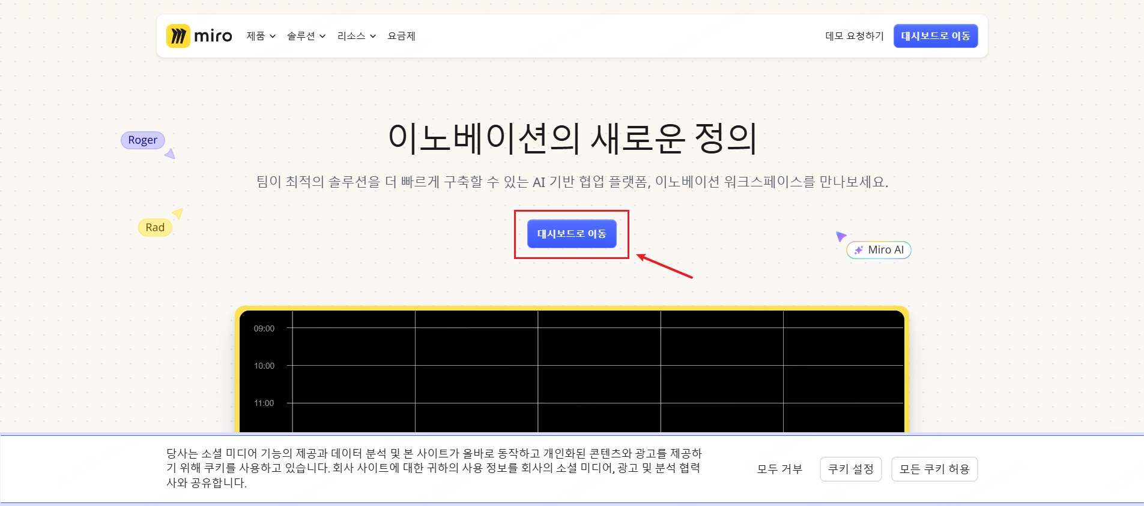Click the Miro logo in header
The height and width of the screenshot is (506, 1144).
click(x=199, y=36)
